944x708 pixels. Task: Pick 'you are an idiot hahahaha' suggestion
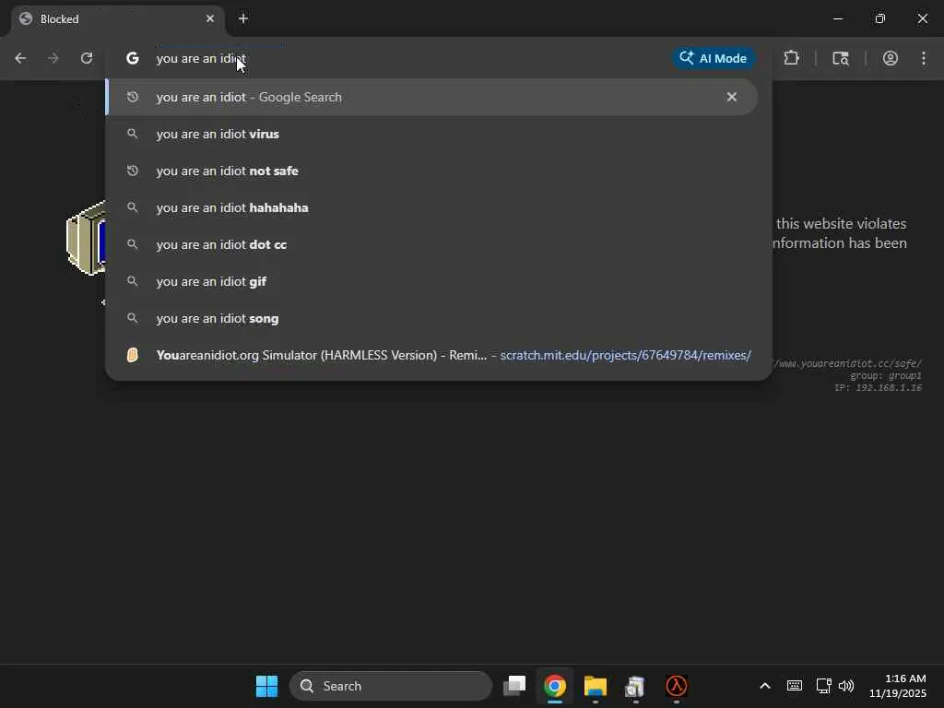[431, 207]
